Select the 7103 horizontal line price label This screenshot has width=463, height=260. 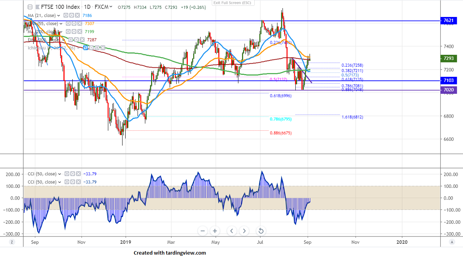[449, 80]
